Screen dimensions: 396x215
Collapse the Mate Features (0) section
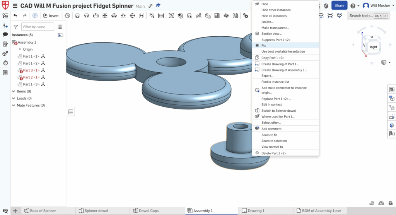pos(14,106)
